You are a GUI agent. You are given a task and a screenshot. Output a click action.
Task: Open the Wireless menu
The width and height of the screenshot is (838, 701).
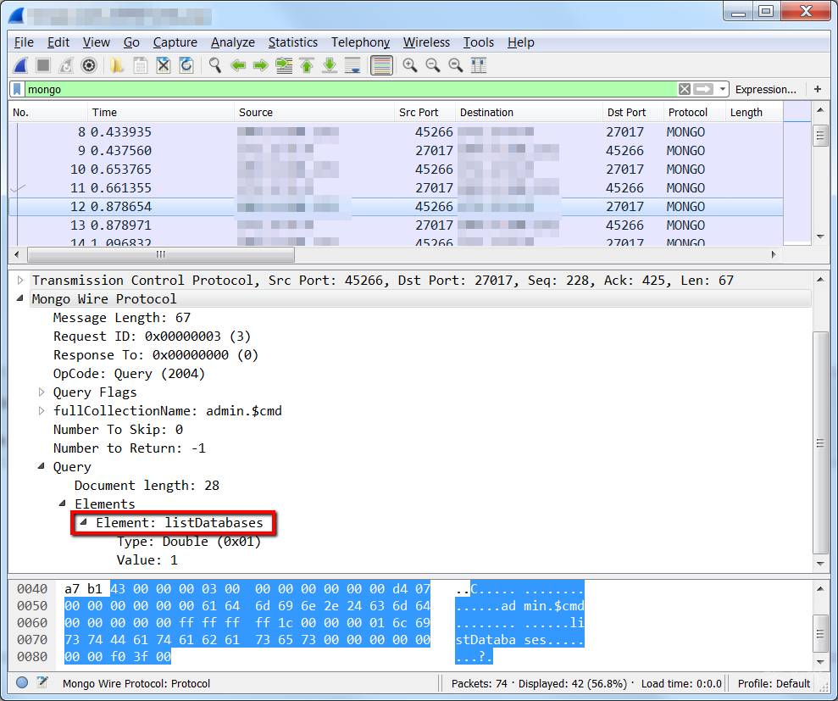point(426,42)
